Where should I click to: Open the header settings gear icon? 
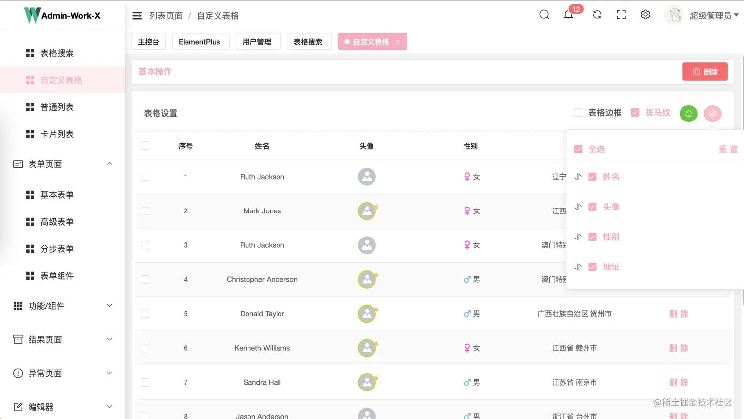coord(645,14)
